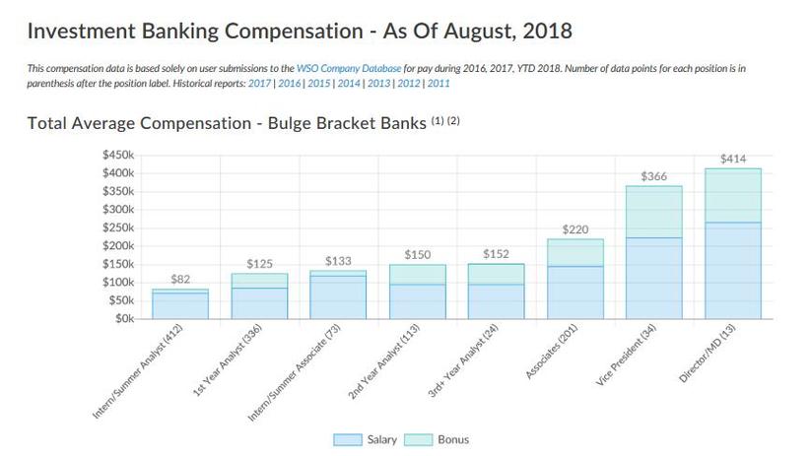Toggle the Bonus series via legend label
The height and width of the screenshot is (456, 811).
coord(452,439)
